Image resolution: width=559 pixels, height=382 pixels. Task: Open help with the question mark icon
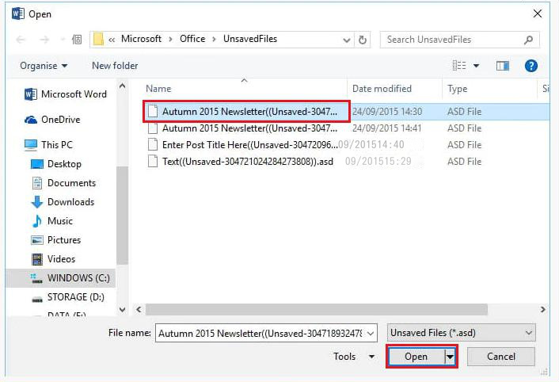click(530, 66)
